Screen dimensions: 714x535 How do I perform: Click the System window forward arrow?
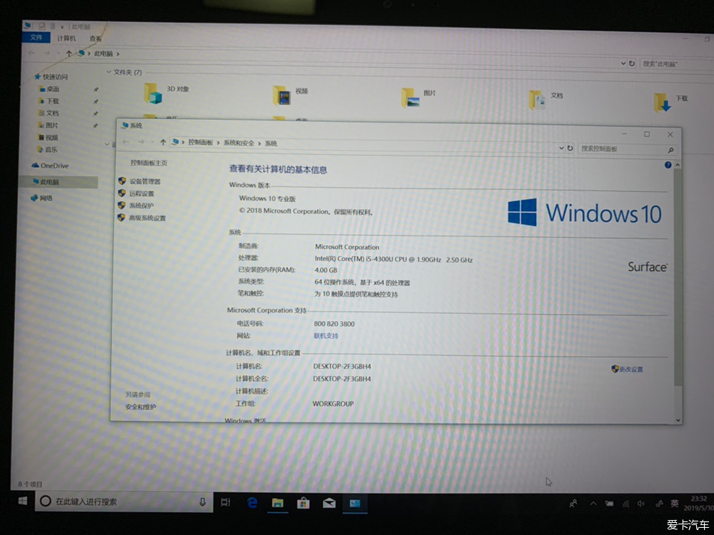pyautogui.click(x=141, y=142)
